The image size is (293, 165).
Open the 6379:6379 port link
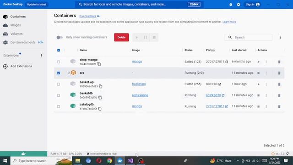(x=213, y=95)
